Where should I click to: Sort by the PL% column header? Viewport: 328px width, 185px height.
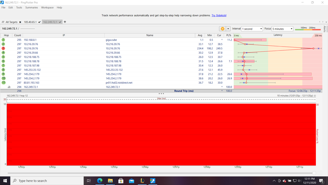point(229,35)
